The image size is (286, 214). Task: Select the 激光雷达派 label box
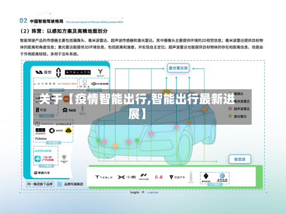[178, 68]
